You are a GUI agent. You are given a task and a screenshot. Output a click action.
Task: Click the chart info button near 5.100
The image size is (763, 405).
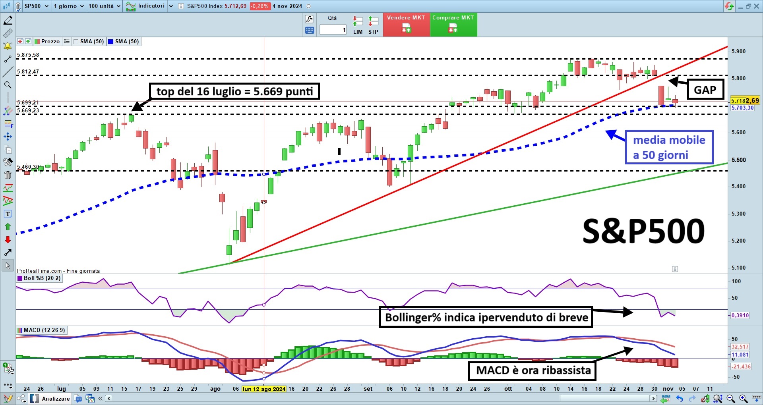click(675, 269)
